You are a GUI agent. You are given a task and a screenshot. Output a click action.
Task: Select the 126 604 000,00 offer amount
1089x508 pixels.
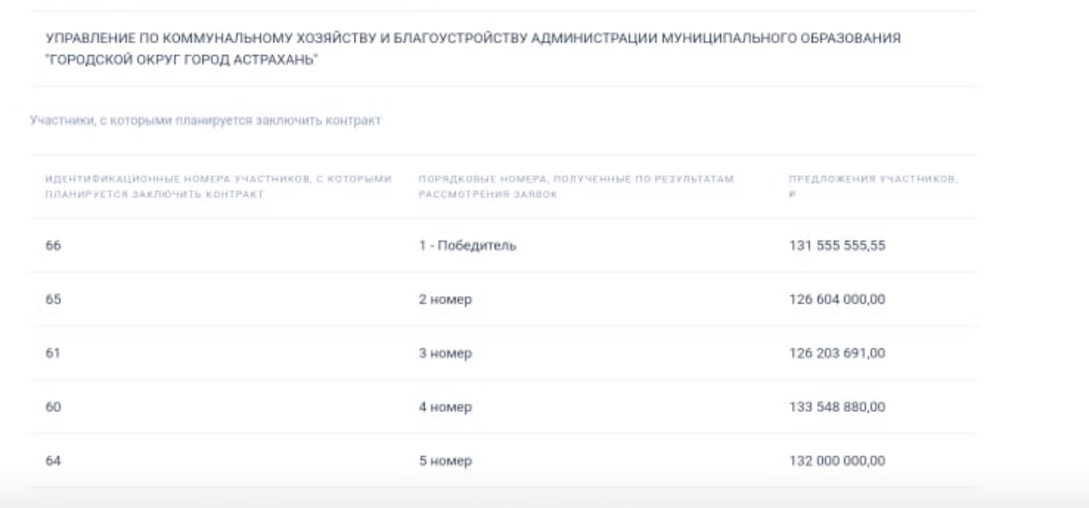(836, 300)
